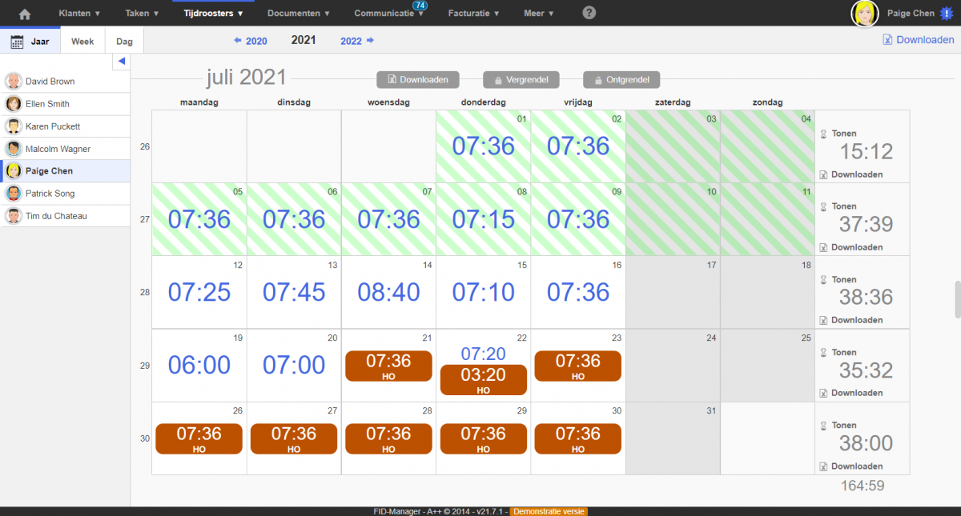Select Patrick Song's avatar in employee list
Viewport: 961px width, 516px height.
tap(14, 194)
